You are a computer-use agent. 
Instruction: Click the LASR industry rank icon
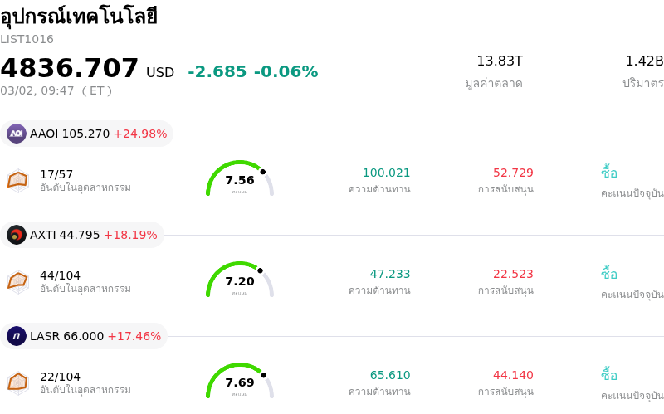pyautogui.click(x=18, y=382)
